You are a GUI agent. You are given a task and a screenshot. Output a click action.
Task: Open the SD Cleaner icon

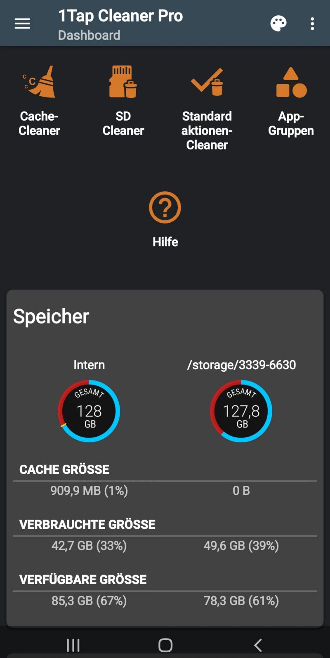point(123,82)
